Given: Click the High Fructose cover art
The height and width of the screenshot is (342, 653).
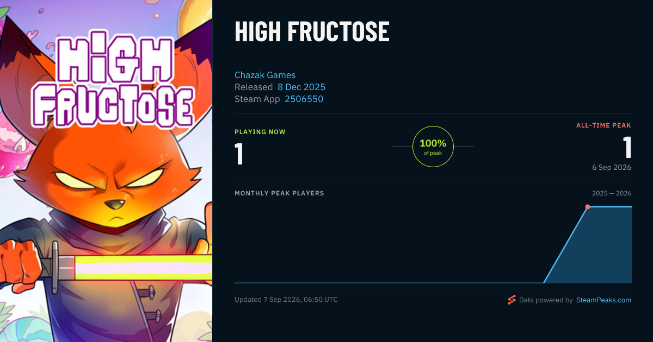Looking at the screenshot, I should (106, 171).
